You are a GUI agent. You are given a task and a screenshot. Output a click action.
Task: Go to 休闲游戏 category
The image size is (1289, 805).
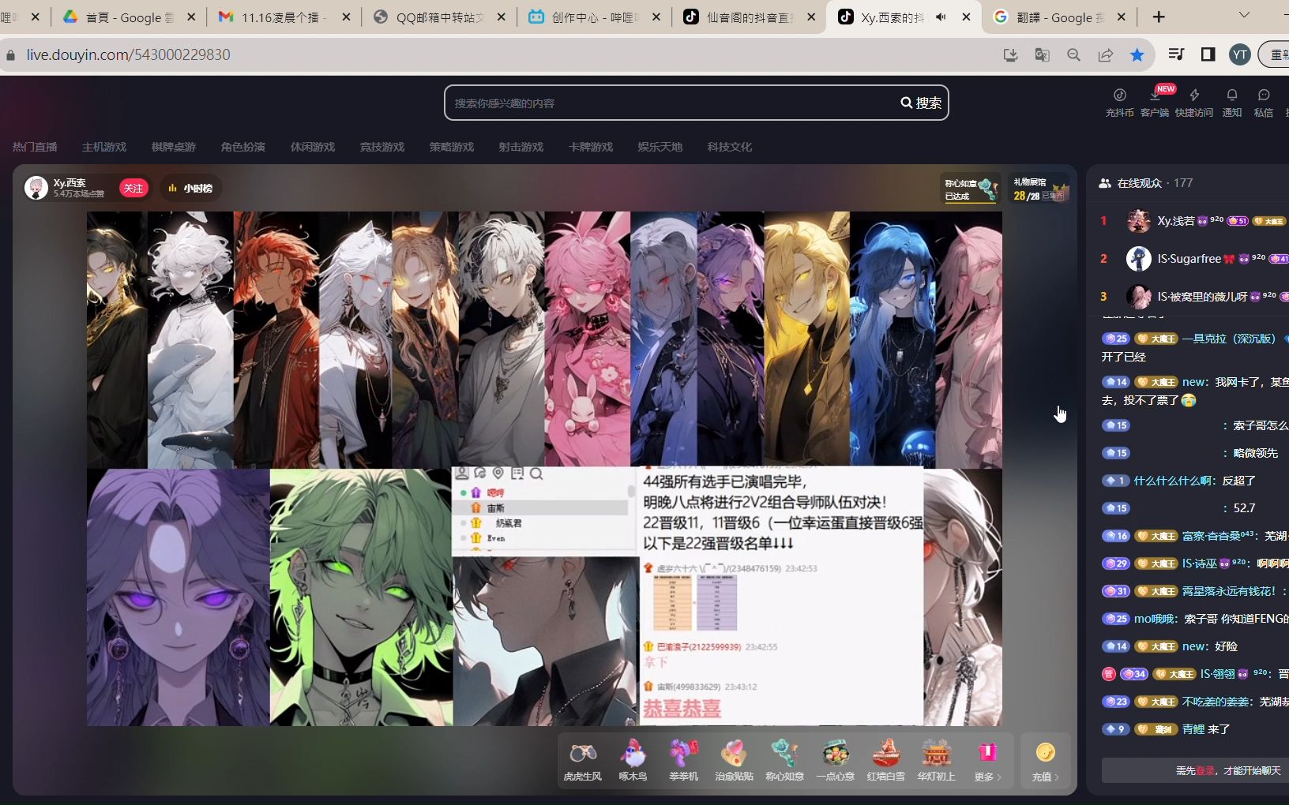click(313, 147)
